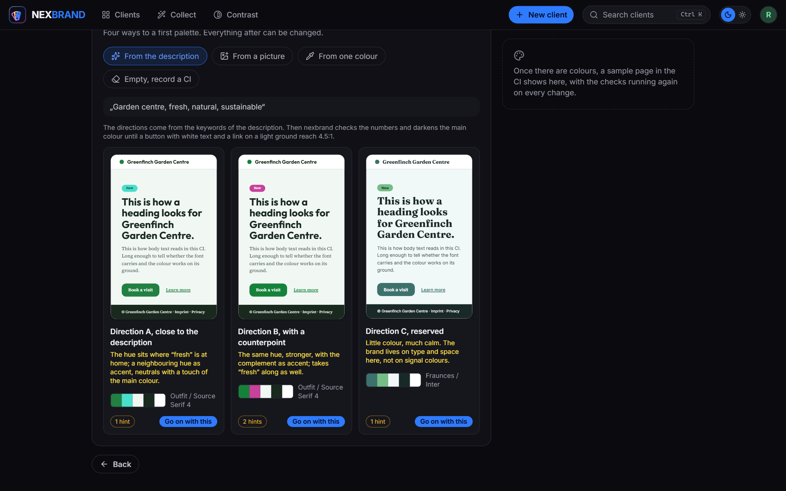This screenshot has height=491, width=786.
Task: Click Direction C light green swatch
Action: [x=382, y=380]
